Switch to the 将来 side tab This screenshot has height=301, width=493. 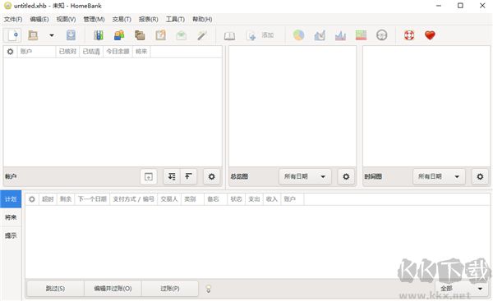(11, 217)
